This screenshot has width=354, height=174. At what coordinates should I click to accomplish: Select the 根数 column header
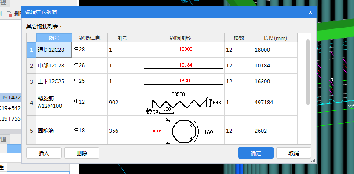tap(239, 38)
